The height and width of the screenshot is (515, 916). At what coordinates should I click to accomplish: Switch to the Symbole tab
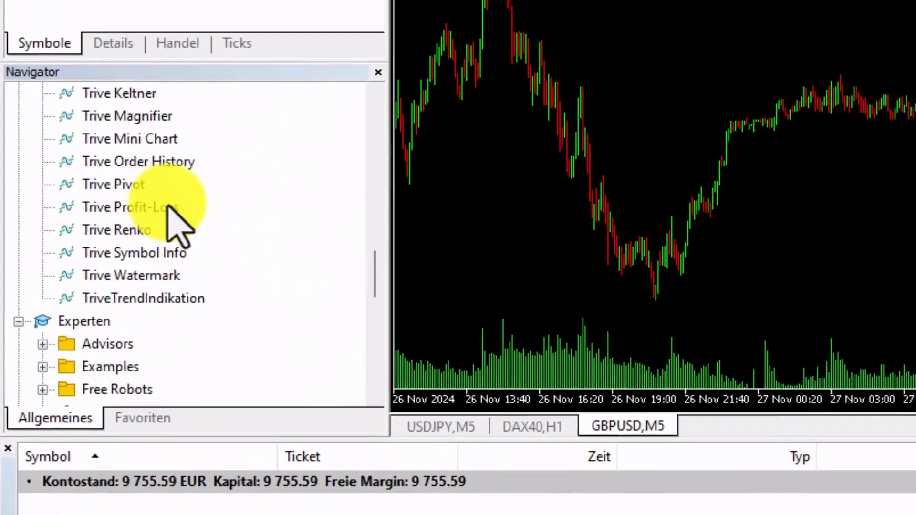click(44, 43)
